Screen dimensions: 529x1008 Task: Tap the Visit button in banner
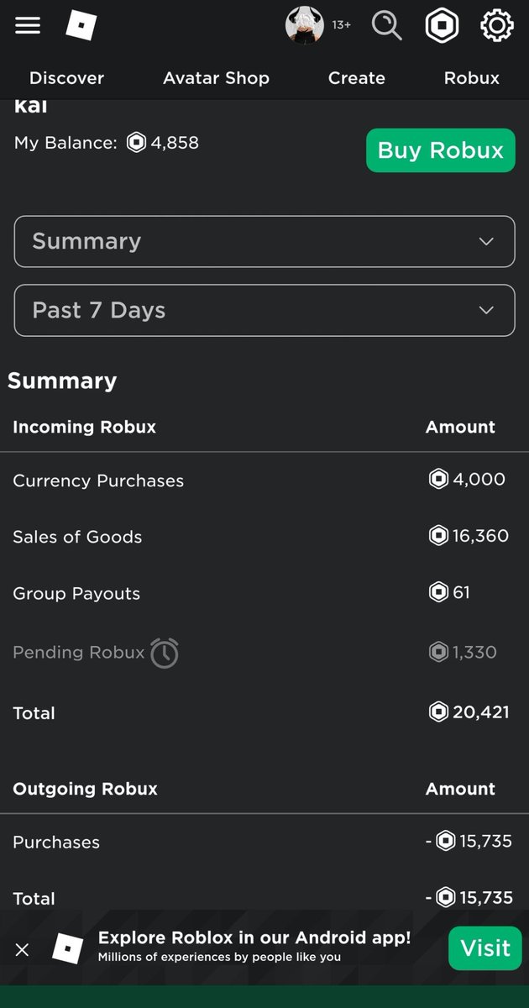coord(484,948)
